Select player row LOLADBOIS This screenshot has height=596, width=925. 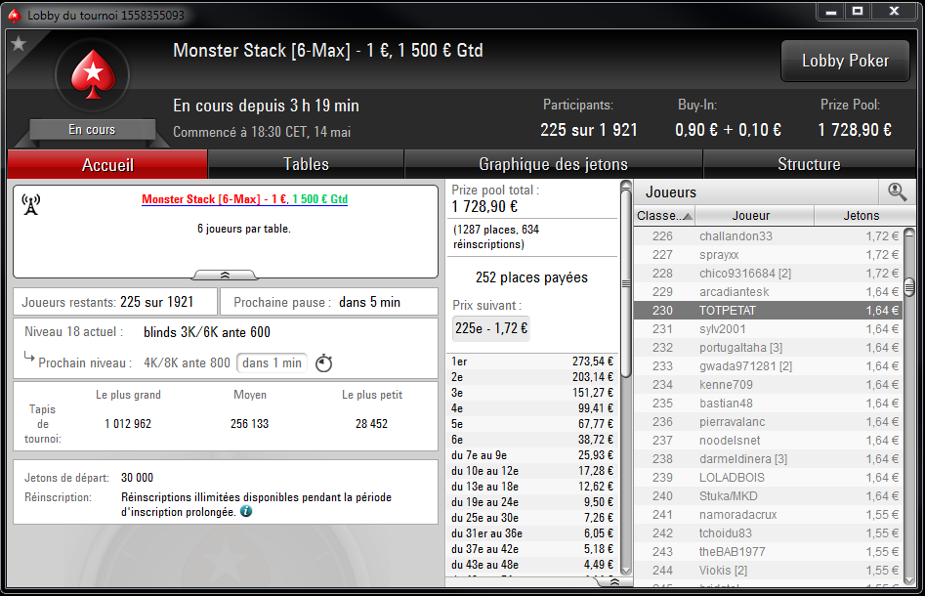pyautogui.click(x=768, y=478)
